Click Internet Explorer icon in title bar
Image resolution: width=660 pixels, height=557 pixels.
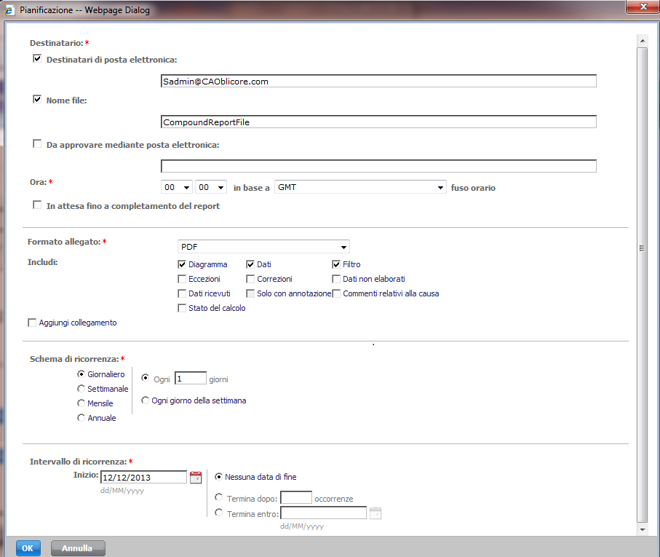pos(9,10)
